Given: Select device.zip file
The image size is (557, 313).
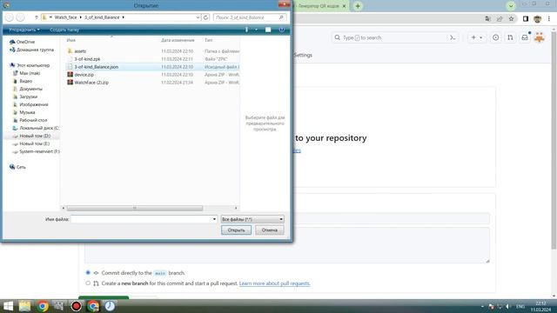Looking at the screenshot, I should coord(84,75).
